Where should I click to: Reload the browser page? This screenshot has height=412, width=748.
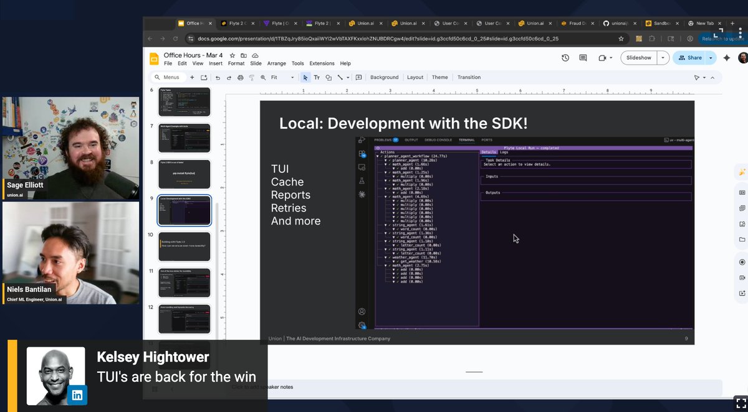(176, 39)
